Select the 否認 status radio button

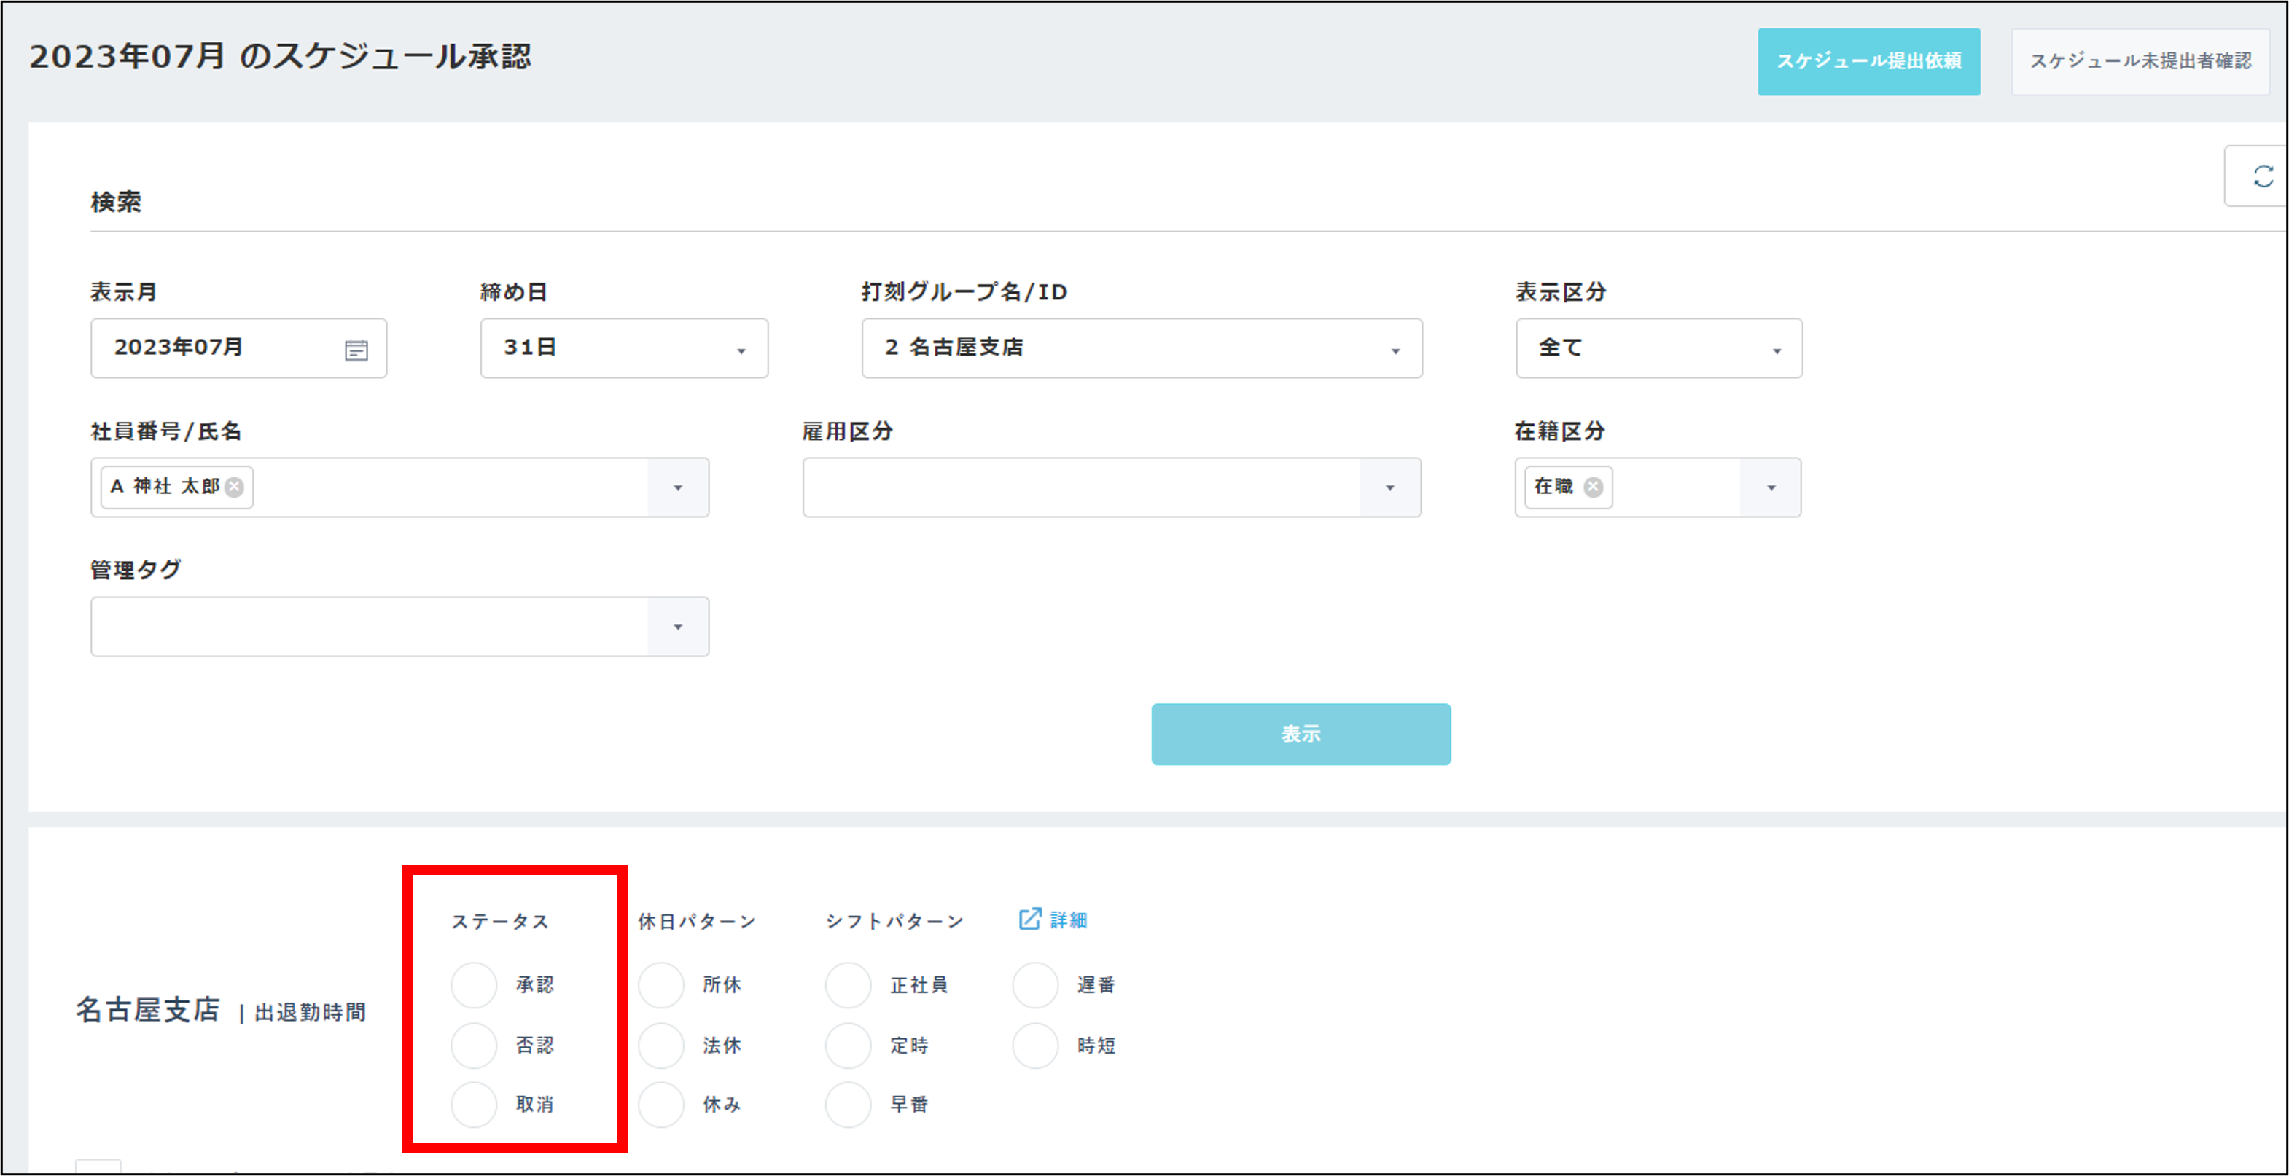pyautogui.click(x=474, y=1046)
